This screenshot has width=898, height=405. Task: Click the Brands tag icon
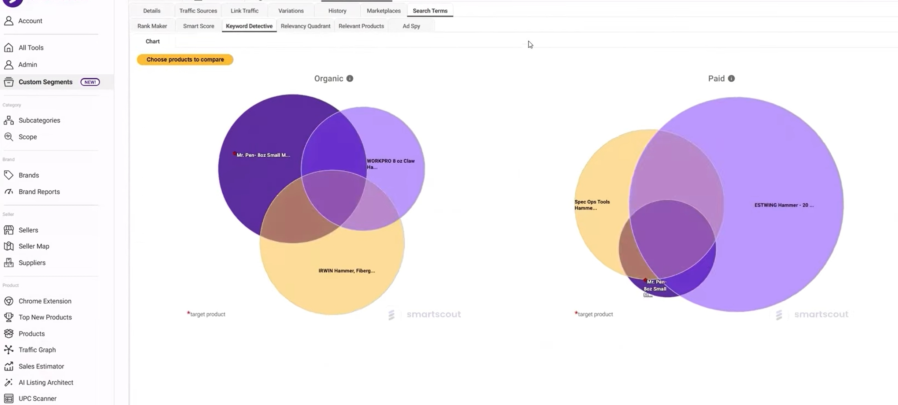[x=8, y=175]
